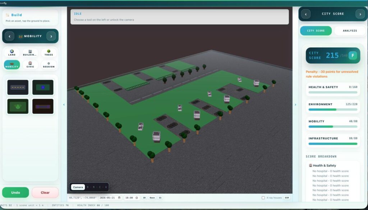
Task: Click the ENTITIES 76 status entry
Action: click(60, 205)
